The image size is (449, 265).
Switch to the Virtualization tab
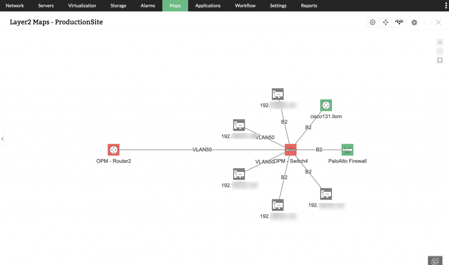click(x=82, y=6)
